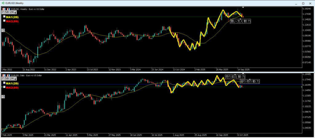The width and height of the screenshot is (315, 138).
Task: Toggle the MA1(20) checkbox in Weekly chart
Action: click(x=4, y=17)
